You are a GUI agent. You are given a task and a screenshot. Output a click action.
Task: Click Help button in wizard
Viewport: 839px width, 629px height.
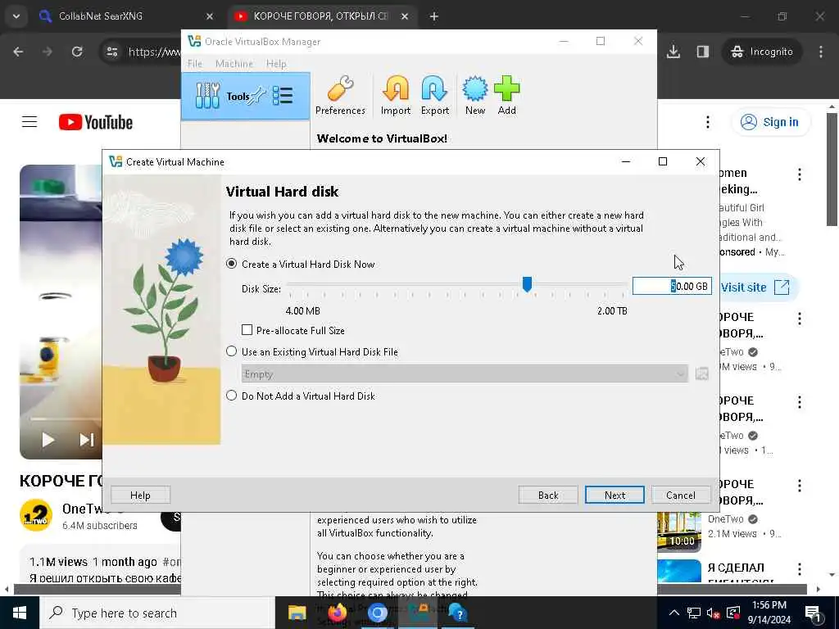(140, 496)
